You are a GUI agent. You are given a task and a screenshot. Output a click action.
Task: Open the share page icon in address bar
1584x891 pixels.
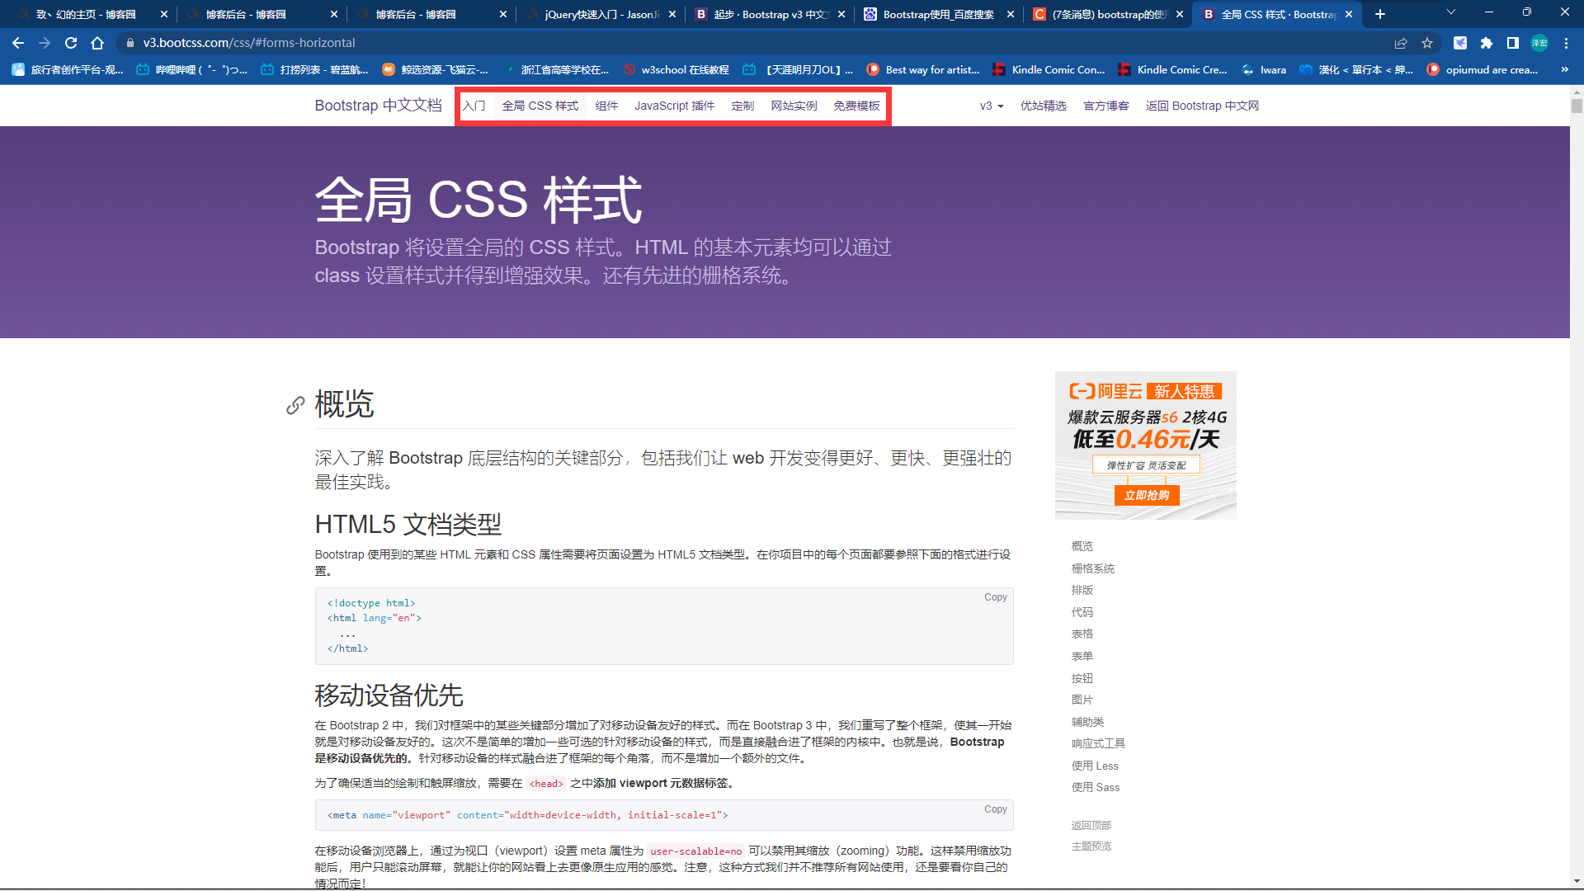tap(1401, 43)
